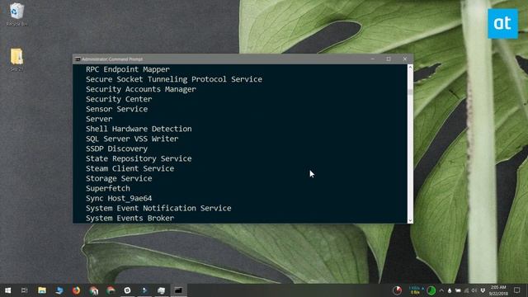Click the 'System Events Broker' line

[130, 218]
